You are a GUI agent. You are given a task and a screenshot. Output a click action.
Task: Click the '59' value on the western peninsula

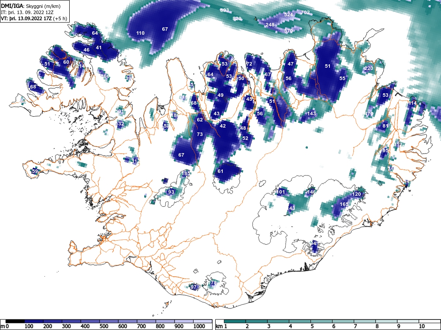(x=35, y=171)
